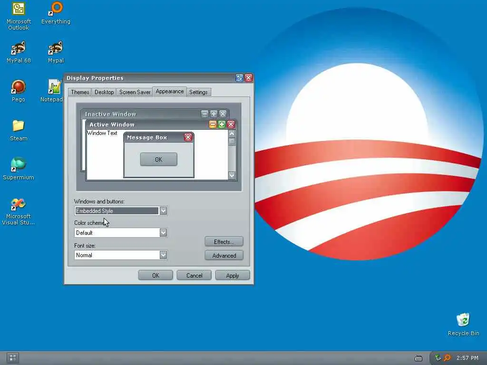Image resolution: width=487 pixels, height=365 pixels.
Task: Click the Everything search tray icon
Action: click(x=447, y=358)
